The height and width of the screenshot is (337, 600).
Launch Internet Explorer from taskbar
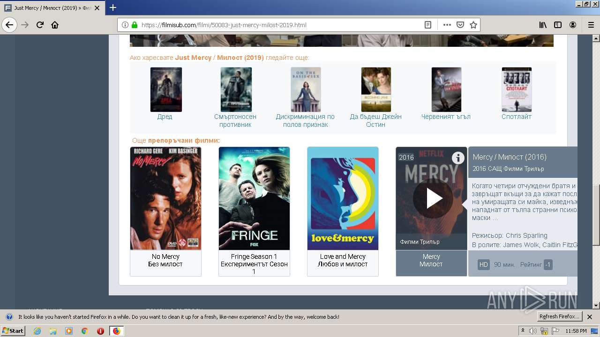[x=37, y=331]
